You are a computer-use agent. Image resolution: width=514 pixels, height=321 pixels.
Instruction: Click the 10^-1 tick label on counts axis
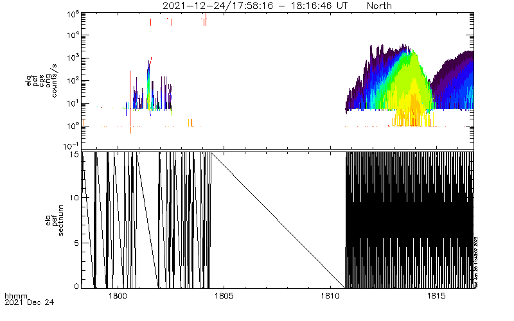coord(72,146)
